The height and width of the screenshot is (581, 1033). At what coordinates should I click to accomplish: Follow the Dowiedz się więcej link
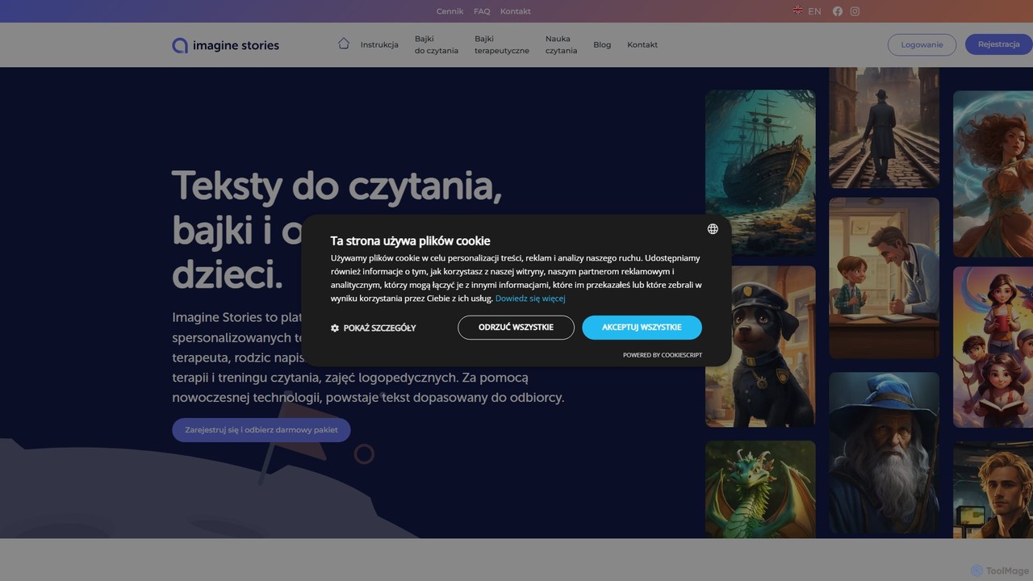point(530,299)
